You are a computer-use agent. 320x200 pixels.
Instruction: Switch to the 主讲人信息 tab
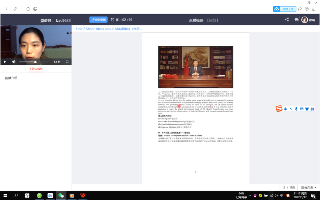point(36,68)
